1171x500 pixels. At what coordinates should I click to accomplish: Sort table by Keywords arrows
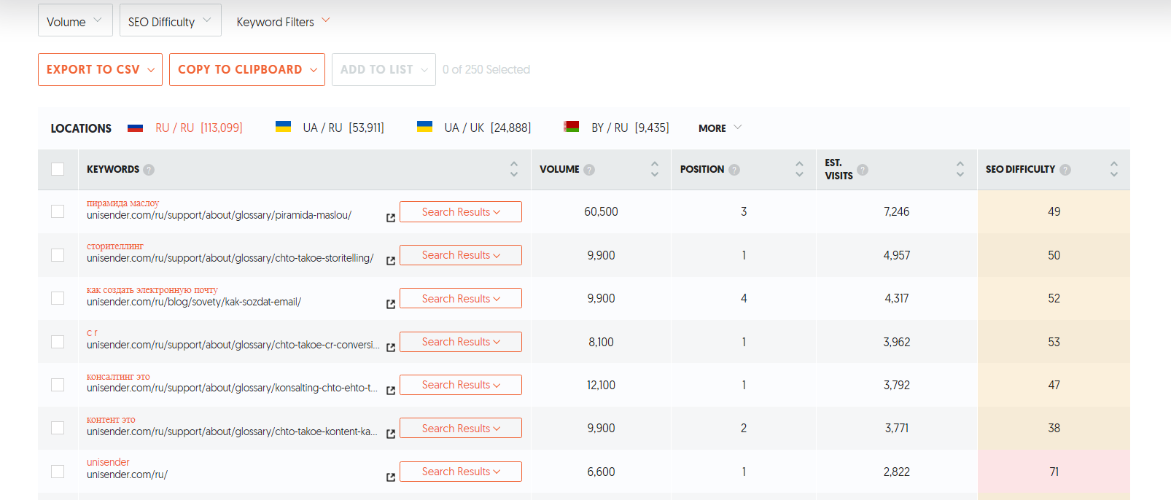[514, 169]
